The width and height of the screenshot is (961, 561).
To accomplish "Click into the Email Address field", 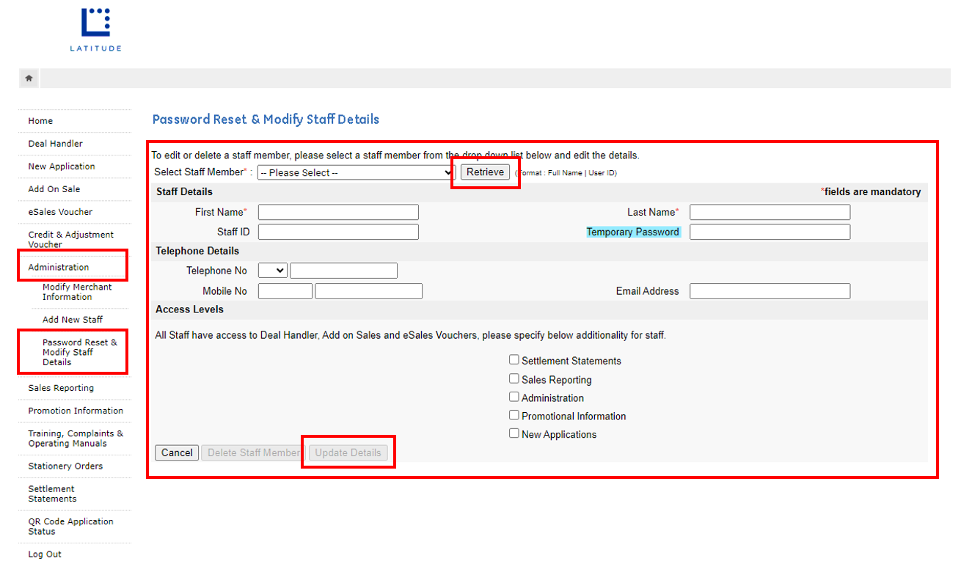I will click(770, 291).
